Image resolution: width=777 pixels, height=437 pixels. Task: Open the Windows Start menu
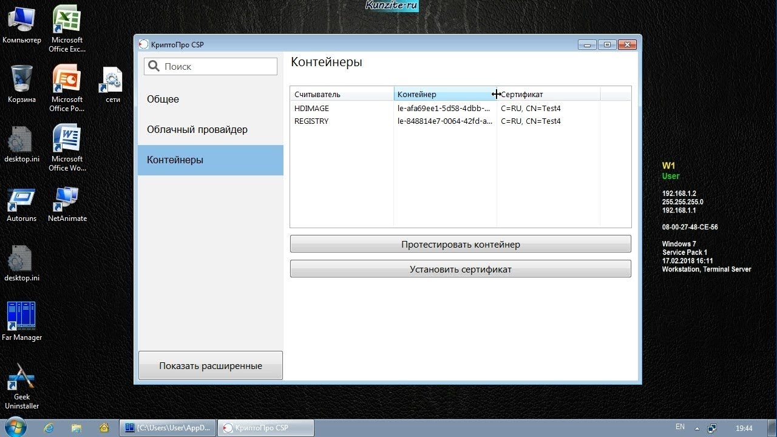15,427
